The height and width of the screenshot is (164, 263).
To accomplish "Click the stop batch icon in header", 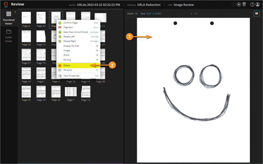I will [x=239, y=5].
